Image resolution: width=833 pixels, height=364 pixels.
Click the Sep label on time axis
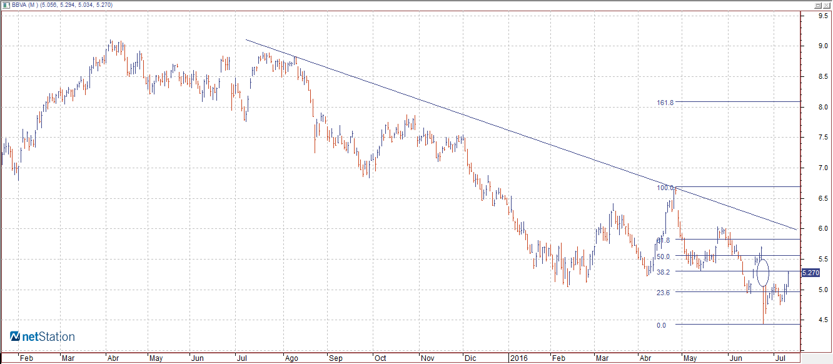[x=336, y=359]
